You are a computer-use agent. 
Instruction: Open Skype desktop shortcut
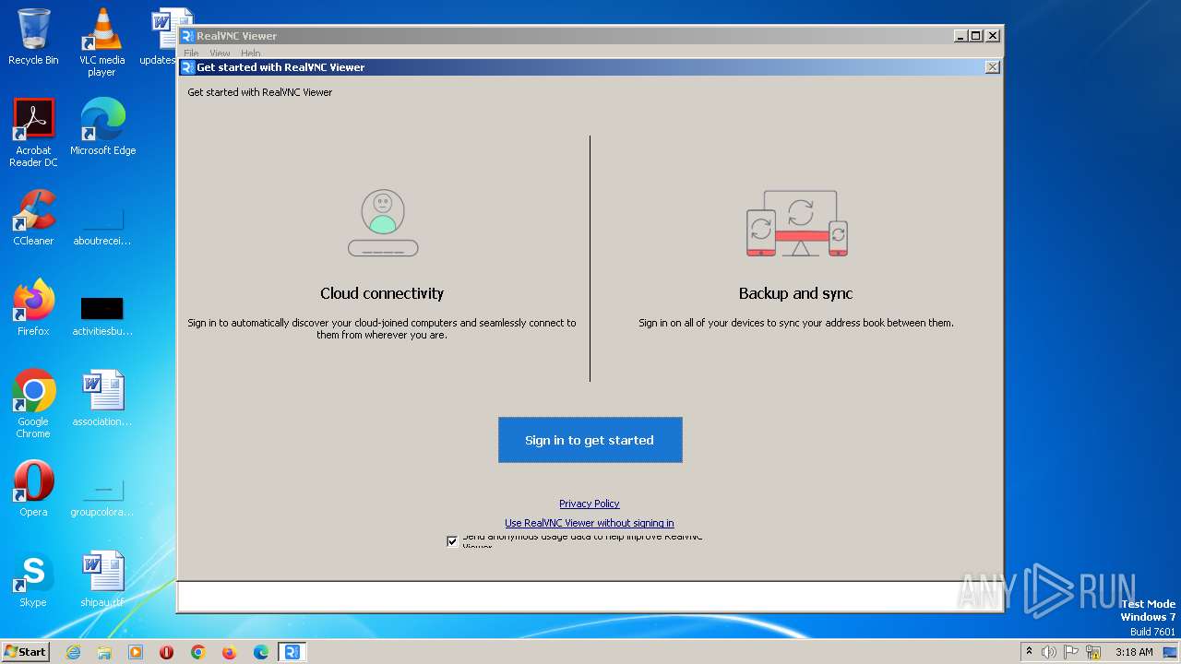click(x=33, y=579)
